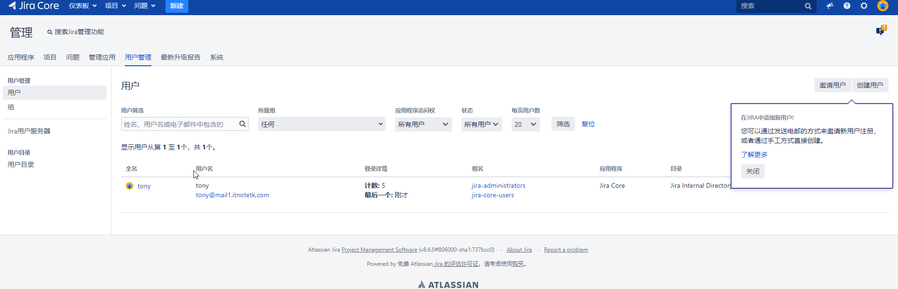898x289 pixels.
Task: Click the 创建用户 button
Action: (x=870, y=85)
